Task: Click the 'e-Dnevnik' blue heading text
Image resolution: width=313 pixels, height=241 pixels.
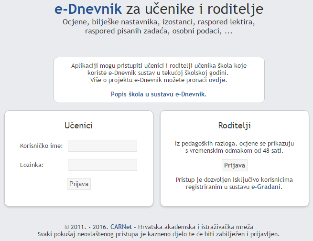Action: 88,9
